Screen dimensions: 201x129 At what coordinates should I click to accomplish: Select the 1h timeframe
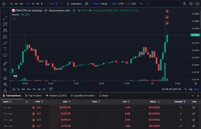coord(33,4)
